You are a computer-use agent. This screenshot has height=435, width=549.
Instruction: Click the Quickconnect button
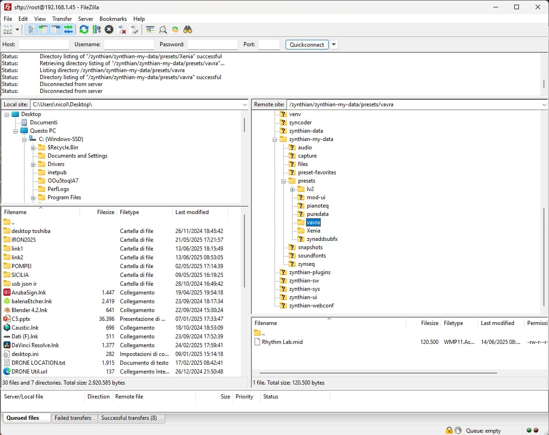[307, 45]
